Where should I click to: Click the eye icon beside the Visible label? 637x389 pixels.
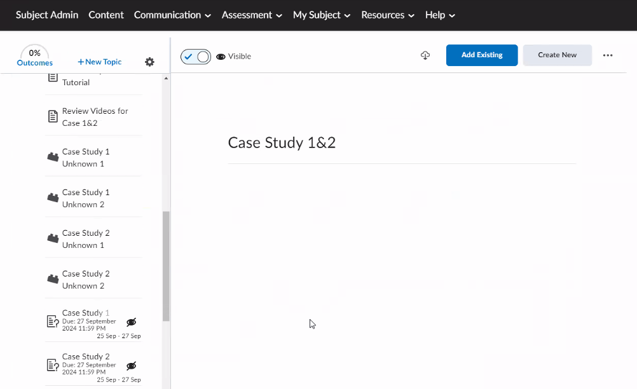221,57
